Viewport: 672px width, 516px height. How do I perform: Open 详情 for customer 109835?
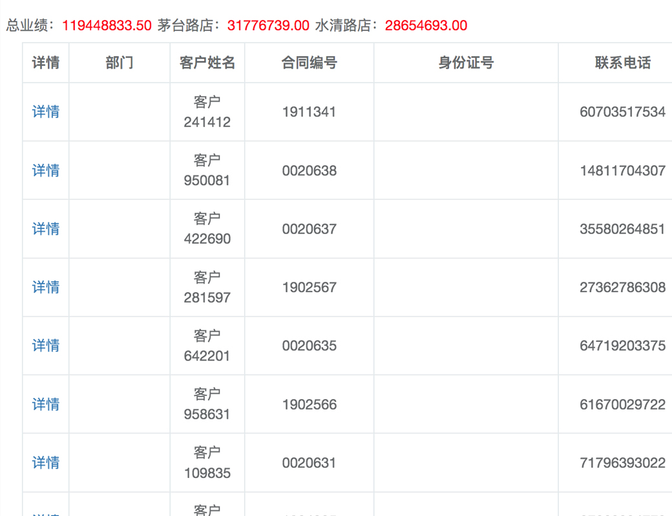[46, 462]
